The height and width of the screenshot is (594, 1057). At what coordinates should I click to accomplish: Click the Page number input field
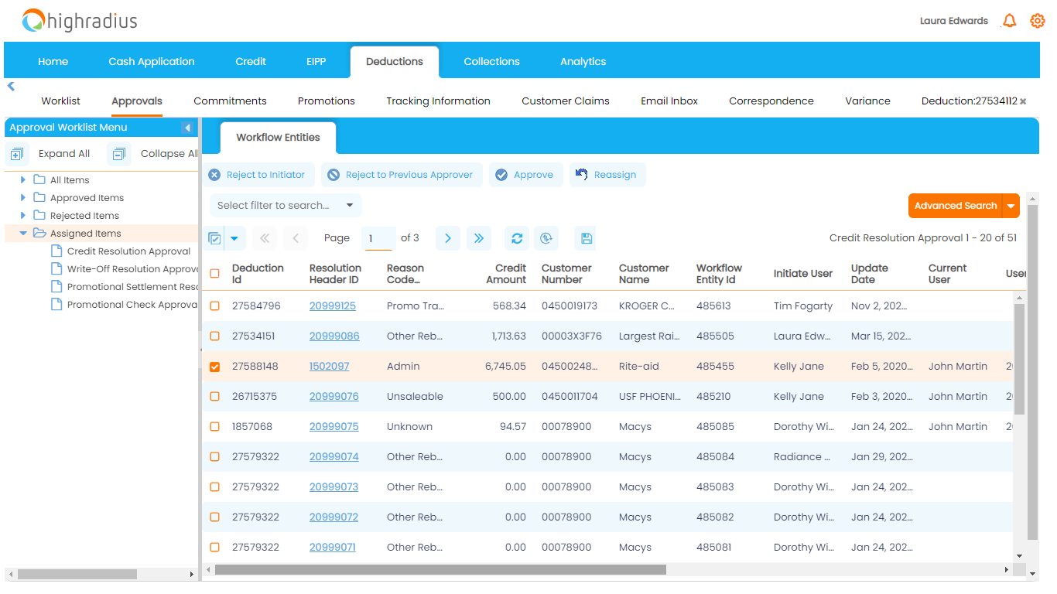pyautogui.click(x=379, y=238)
